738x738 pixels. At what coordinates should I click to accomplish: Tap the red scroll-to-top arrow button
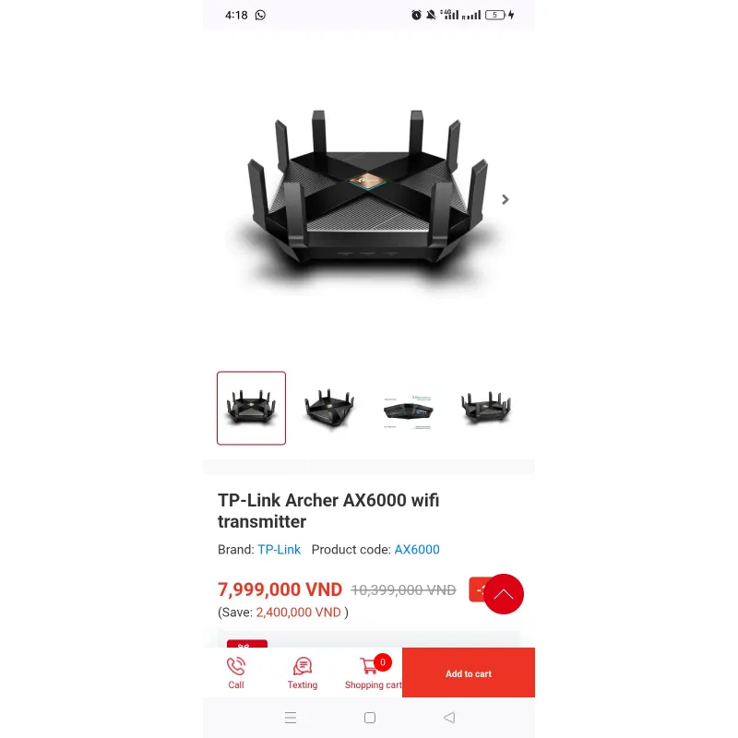pos(504,594)
